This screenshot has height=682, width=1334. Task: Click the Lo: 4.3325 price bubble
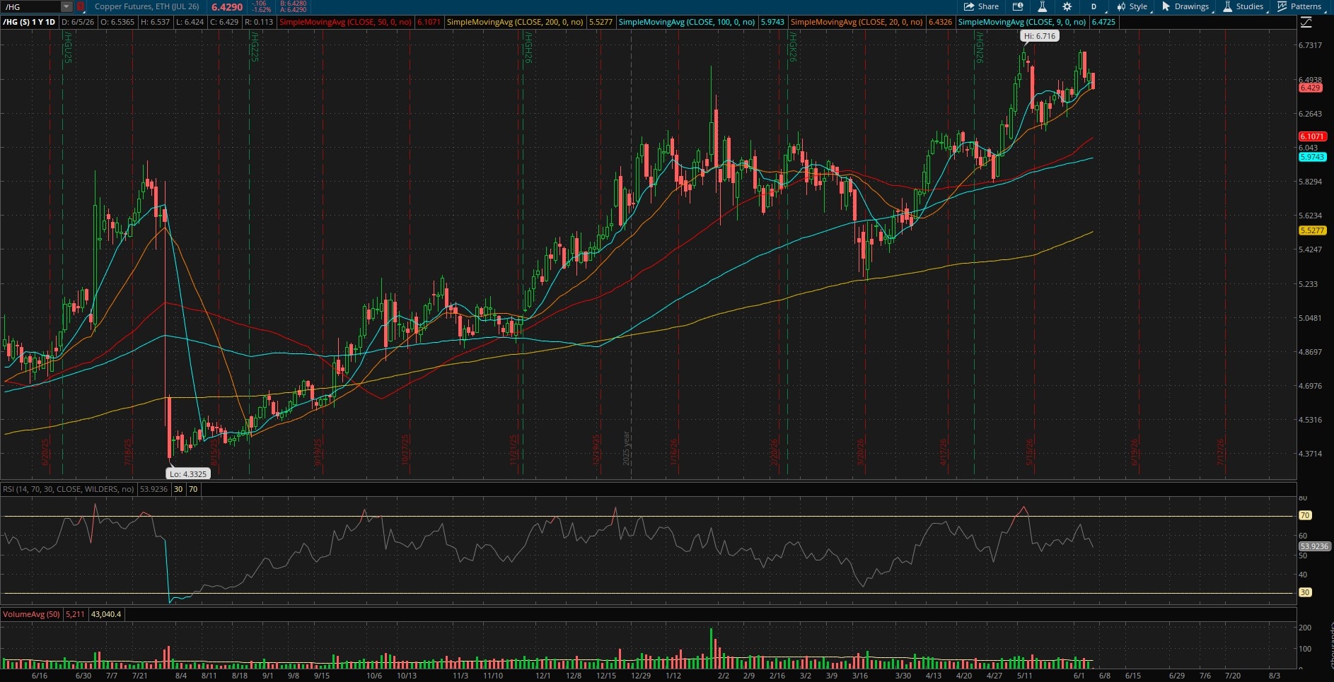188,474
